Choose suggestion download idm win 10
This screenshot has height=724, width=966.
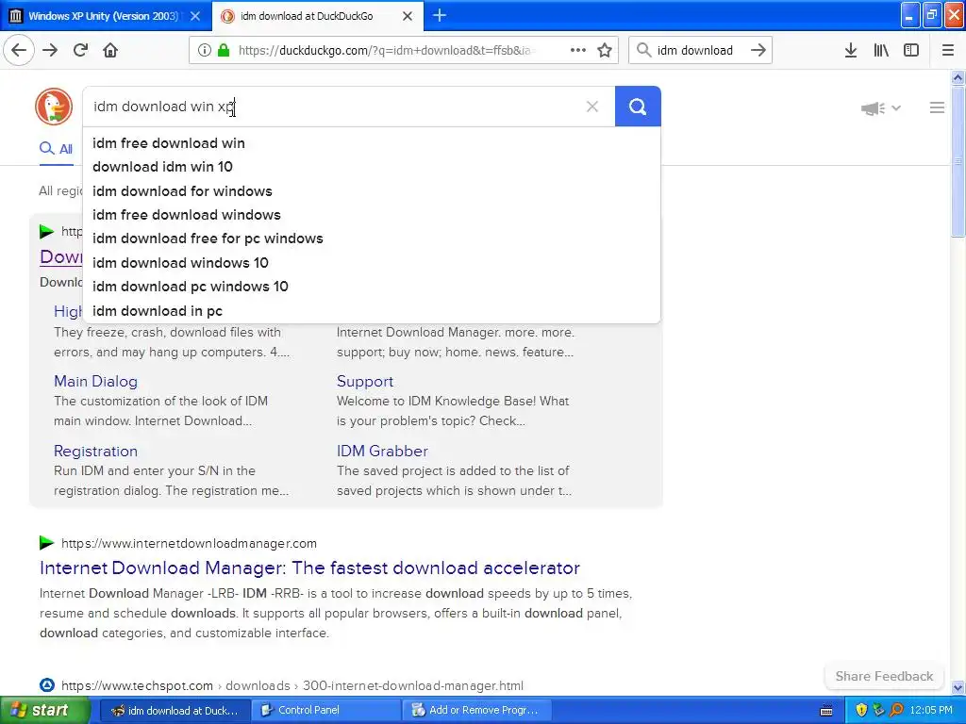point(162,167)
